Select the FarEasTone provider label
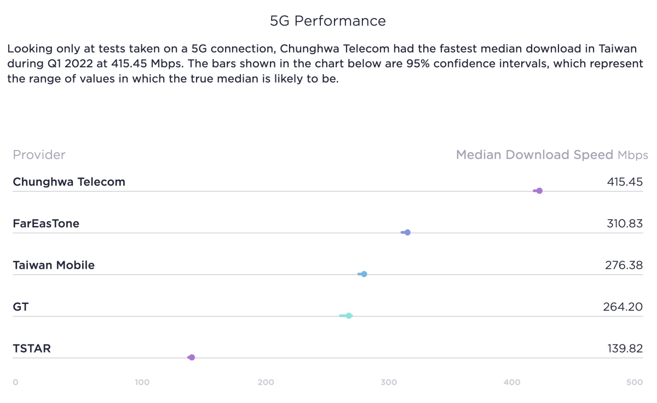 46,223
